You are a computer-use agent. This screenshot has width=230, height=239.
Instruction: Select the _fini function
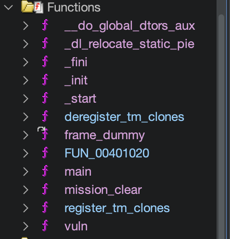(76, 62)
